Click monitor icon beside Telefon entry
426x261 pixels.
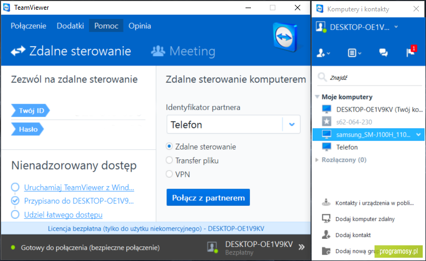(x=326, y=147)
